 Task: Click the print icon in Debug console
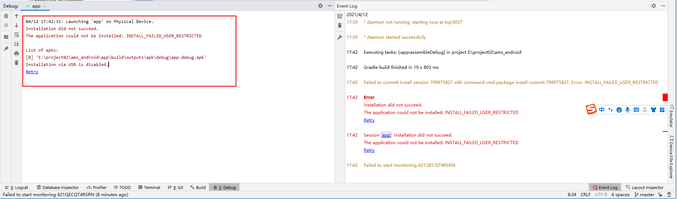(x=16, y=53)
